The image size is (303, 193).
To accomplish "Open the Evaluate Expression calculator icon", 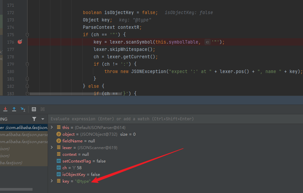I will coord(34,109).
